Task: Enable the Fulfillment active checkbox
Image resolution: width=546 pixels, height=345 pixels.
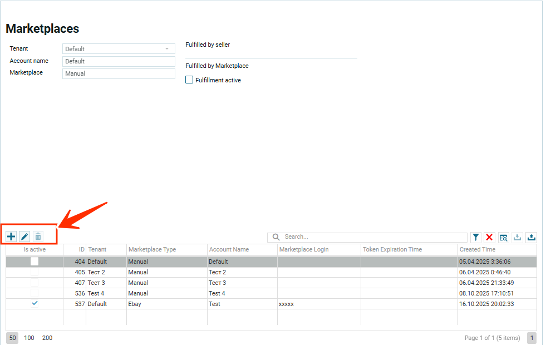Action: 190,80
